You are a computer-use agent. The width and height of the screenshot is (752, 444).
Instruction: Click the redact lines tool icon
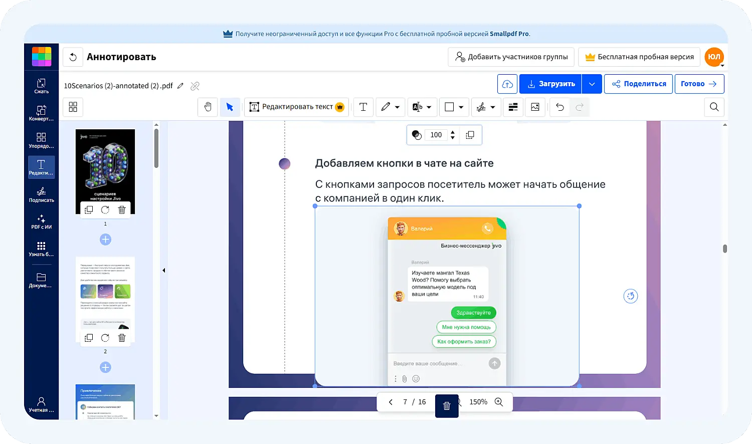[513, 107]
